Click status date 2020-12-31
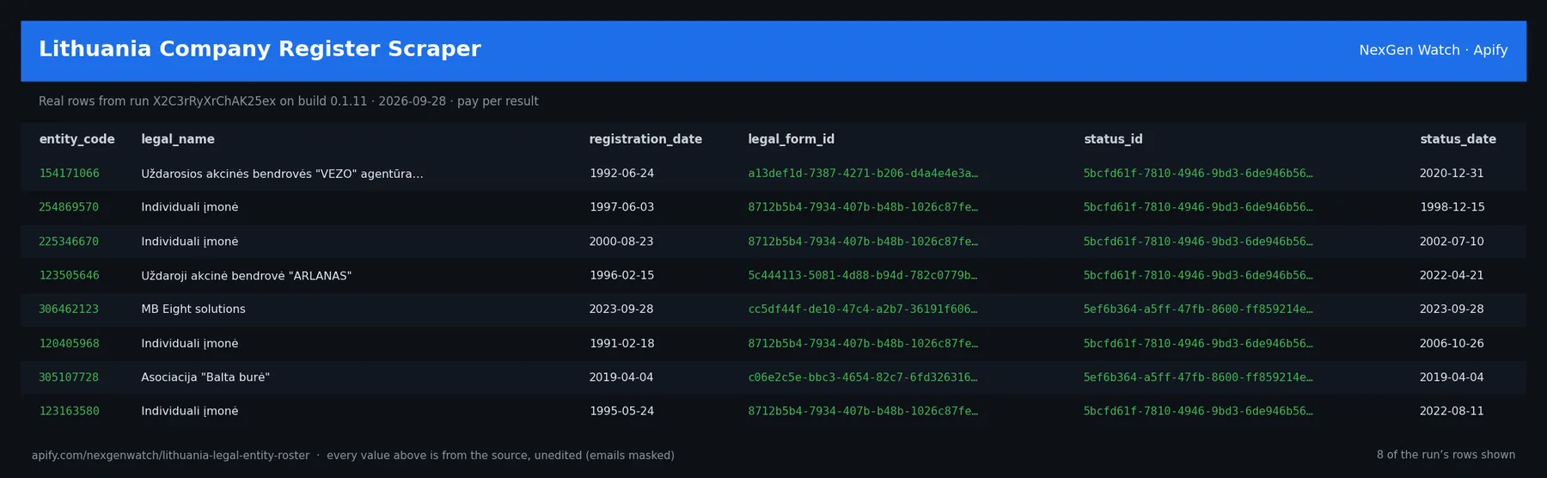This screenshot has width=1547, height=478. 1452,174
